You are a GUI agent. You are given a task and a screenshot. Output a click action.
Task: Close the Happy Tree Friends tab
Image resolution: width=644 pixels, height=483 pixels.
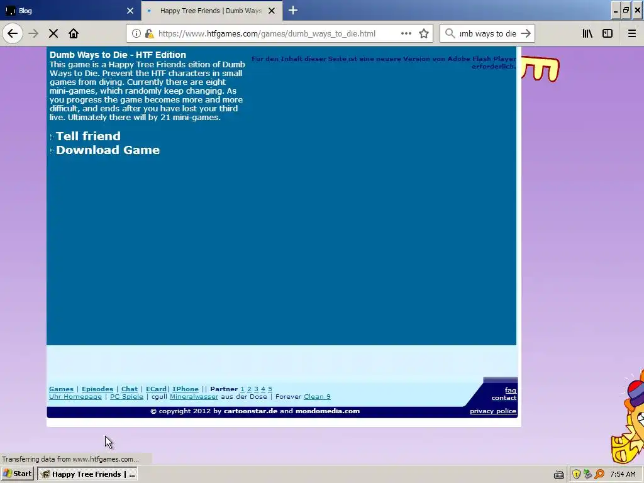point(272,11)
